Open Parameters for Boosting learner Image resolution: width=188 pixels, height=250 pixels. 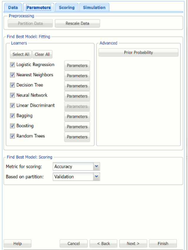77,127
